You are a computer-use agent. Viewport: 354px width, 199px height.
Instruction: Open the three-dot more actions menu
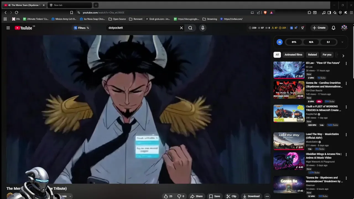click(x=267, y=196)
